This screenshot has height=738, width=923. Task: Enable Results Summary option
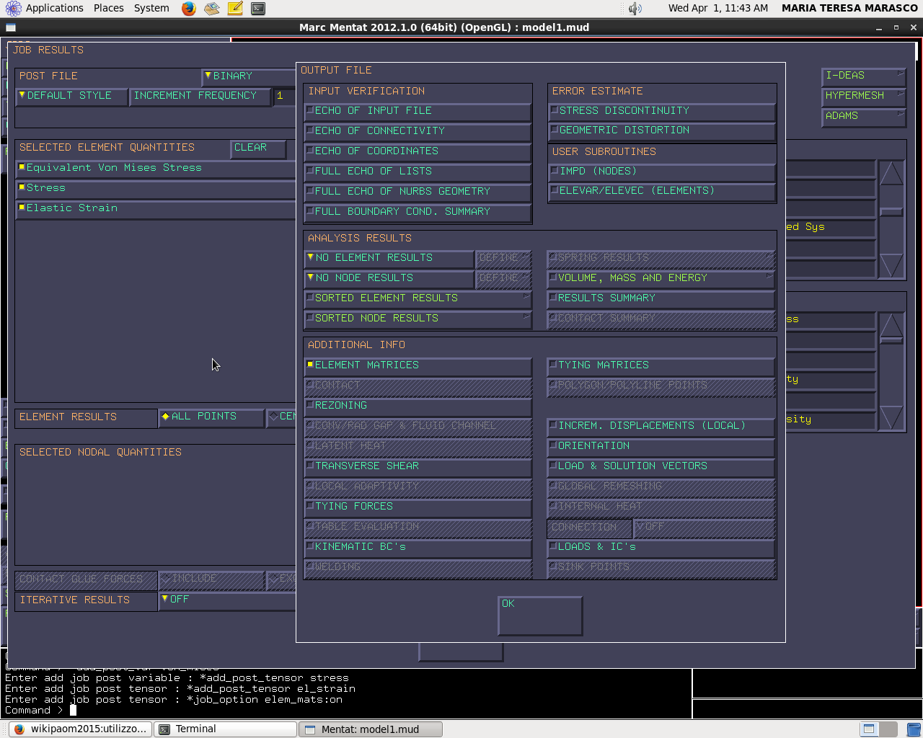pos(662,298)
